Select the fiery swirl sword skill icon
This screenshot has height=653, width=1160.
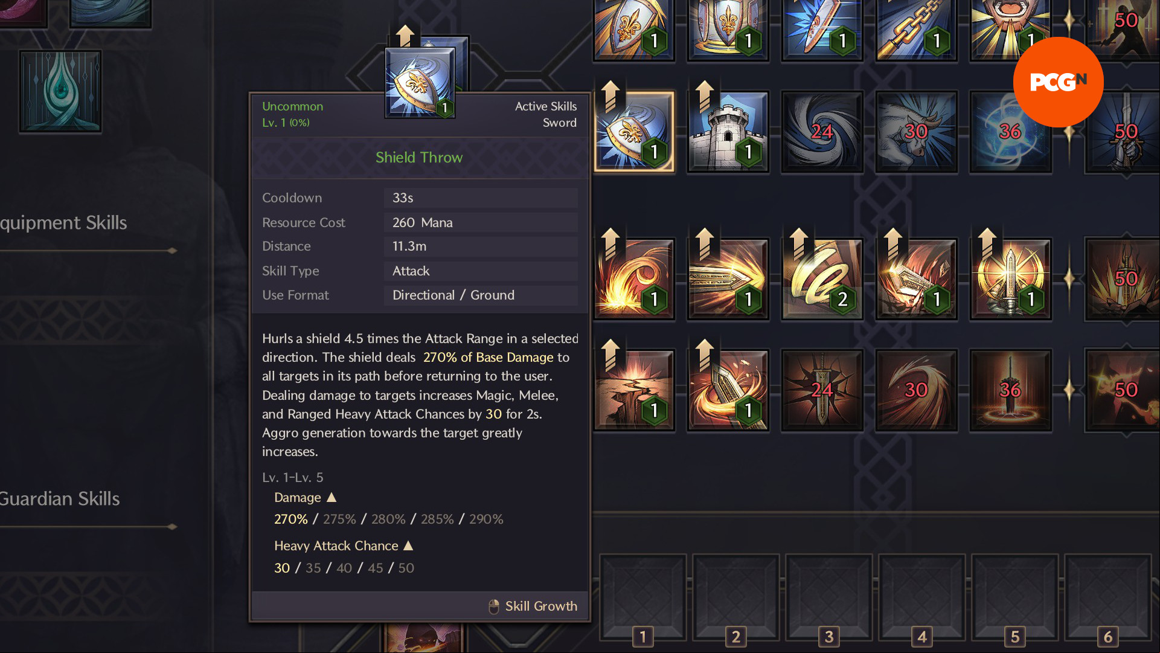click(x=634, y=279)
